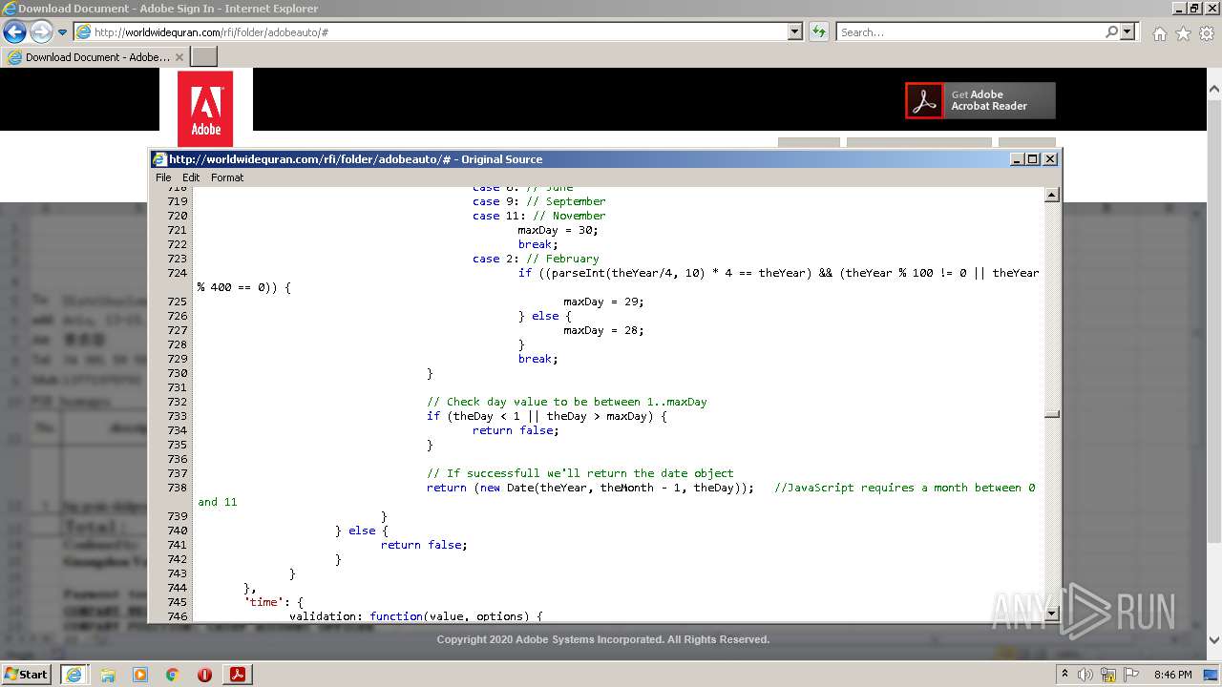
Task: Click "'time': {" code line
Action: 273,602
